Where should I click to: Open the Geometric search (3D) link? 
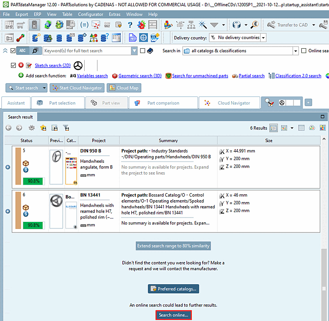[140, 76]
